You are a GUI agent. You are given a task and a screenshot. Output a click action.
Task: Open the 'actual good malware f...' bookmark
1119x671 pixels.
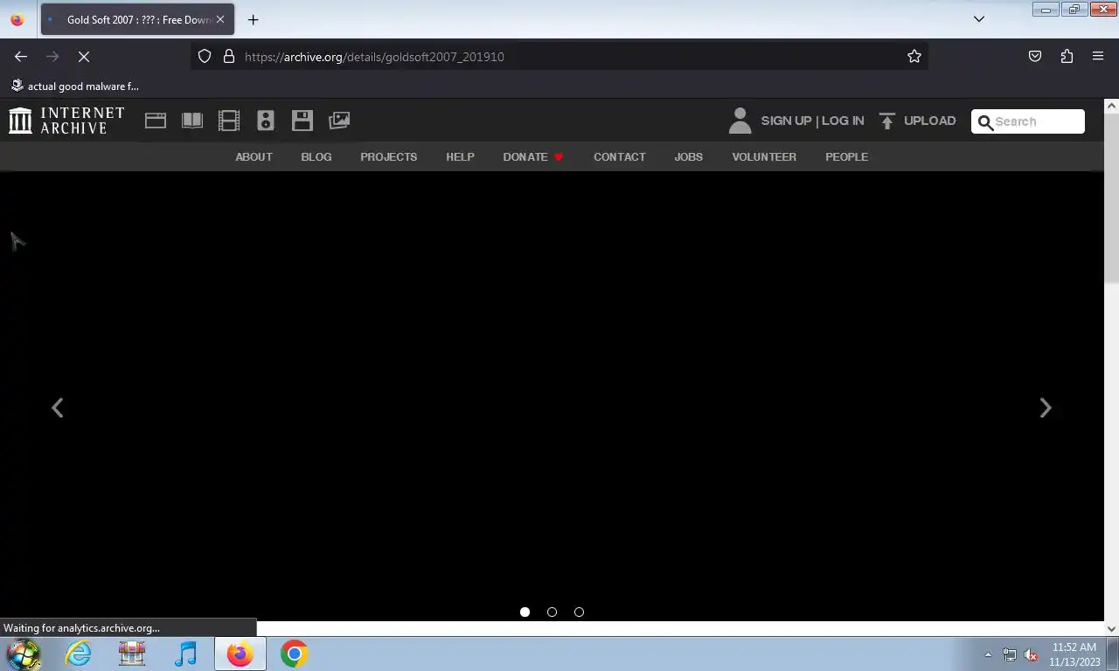(74, 86)
